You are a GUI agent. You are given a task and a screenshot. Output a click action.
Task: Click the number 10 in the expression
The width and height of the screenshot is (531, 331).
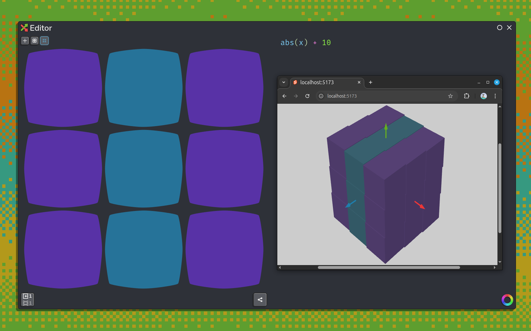click(326, 43)
